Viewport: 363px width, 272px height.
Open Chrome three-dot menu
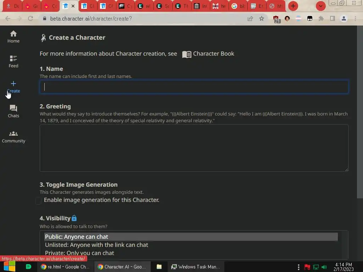point(355,18)
